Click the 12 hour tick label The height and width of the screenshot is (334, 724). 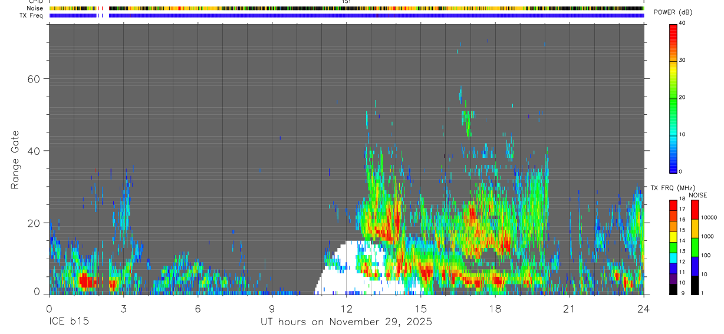(346, 309)
